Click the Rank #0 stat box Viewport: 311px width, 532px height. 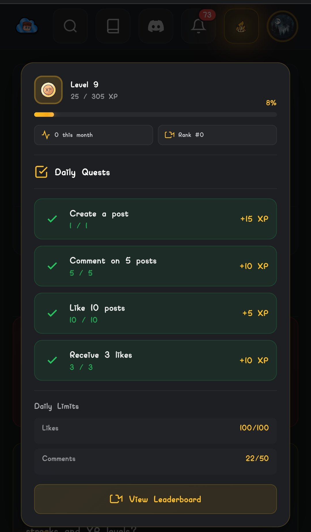(217, 135)
